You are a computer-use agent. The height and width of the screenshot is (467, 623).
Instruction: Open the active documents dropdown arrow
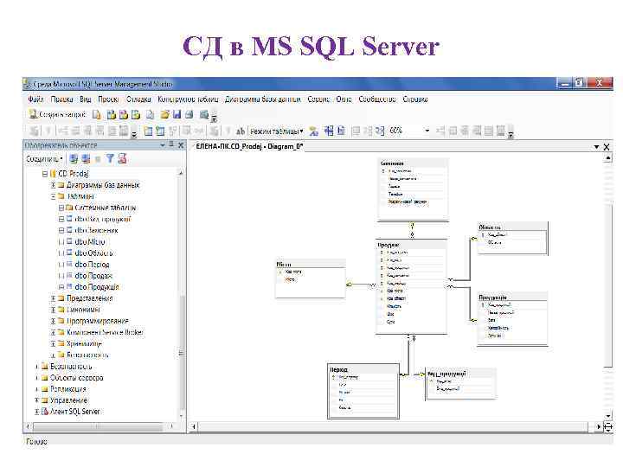click(596, 147)
